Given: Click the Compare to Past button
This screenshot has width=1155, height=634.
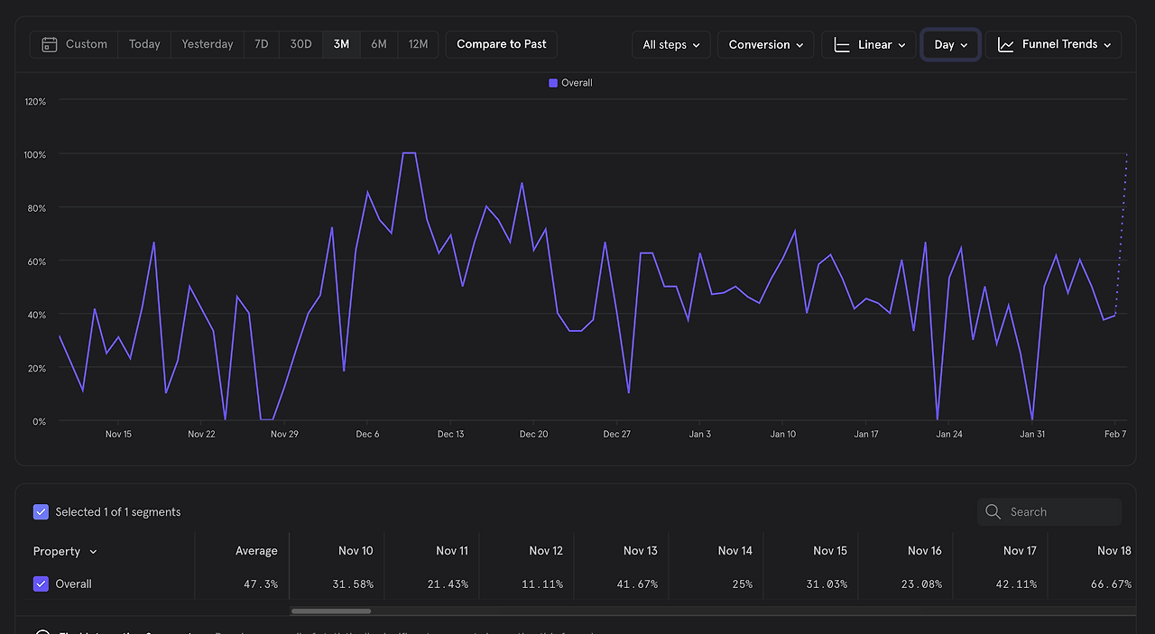Looking at the screenshot, I should click(x=502, y=44).
